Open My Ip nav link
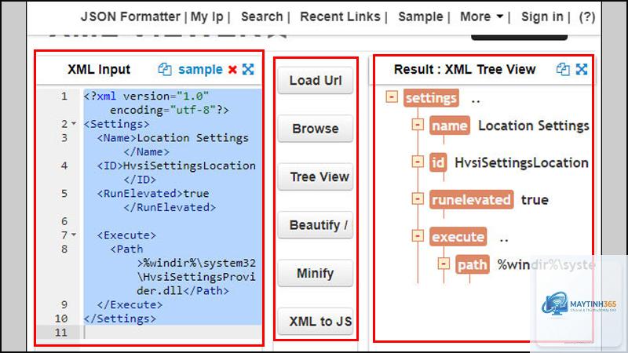 [x=206, y=16]
